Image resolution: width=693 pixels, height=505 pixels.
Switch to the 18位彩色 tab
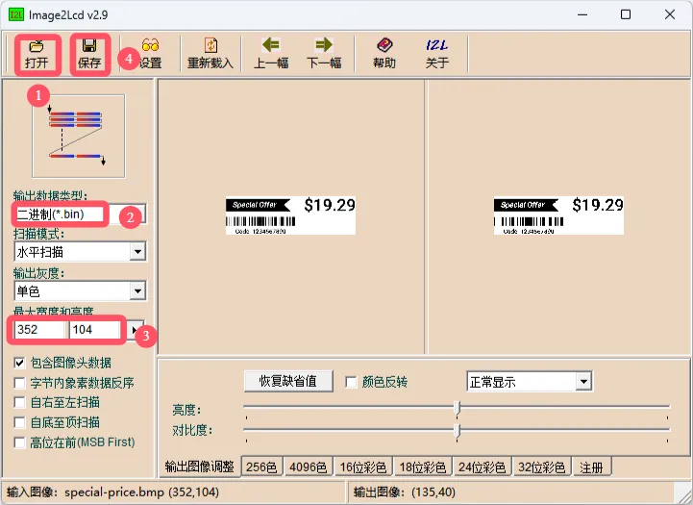tap(423, 467)
